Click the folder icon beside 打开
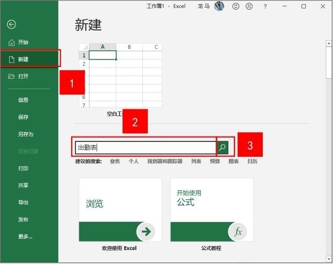 pyautogui.click(x=11, y=76)
